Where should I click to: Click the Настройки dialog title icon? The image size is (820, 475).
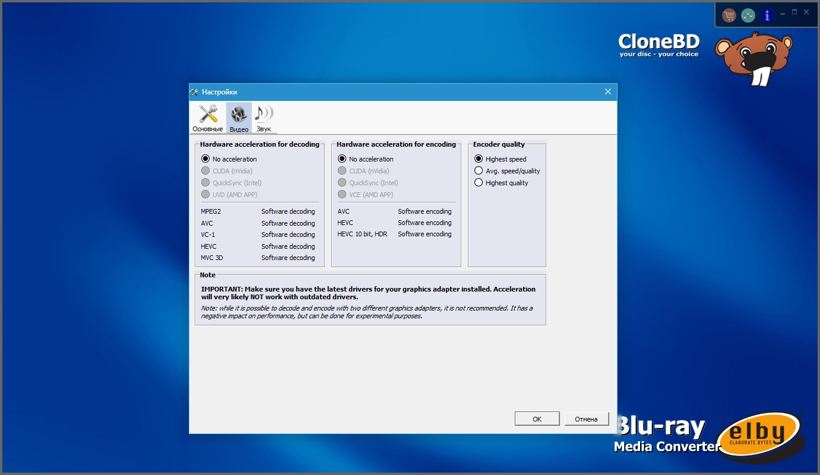[195, 92]
